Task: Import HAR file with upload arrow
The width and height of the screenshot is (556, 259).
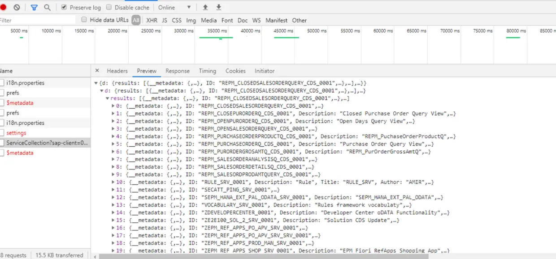Action: [205, 8]
